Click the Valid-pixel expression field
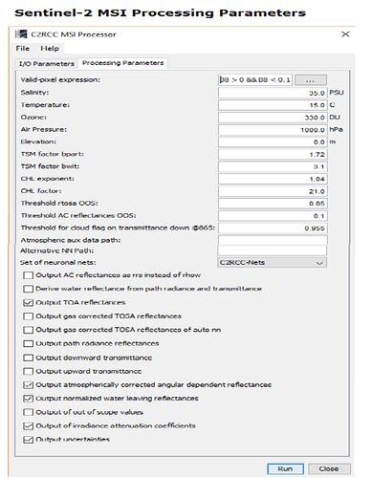 click(255, 79)
